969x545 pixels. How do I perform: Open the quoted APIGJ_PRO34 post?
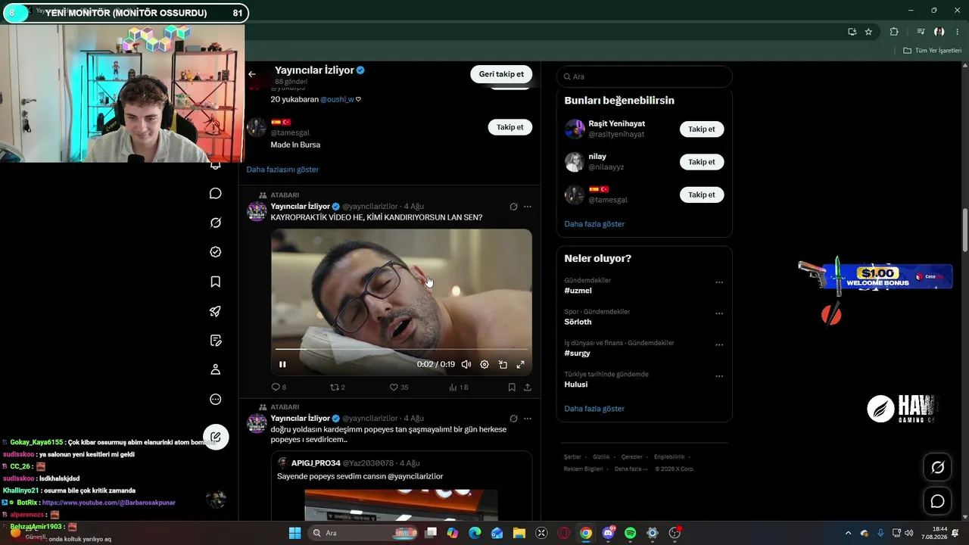click(x=401, y=486)
